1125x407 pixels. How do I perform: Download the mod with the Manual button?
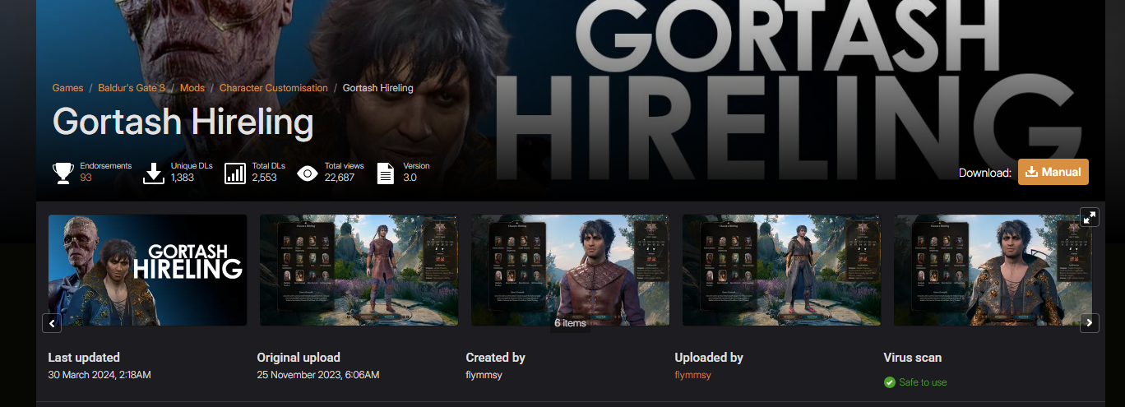point(1053,172)
